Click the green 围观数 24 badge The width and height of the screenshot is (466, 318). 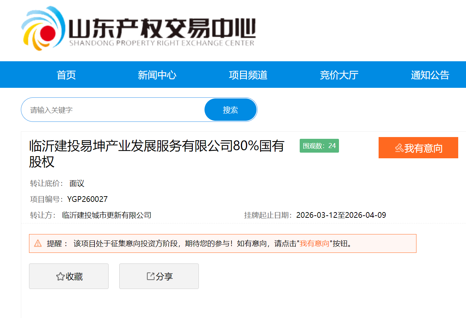(319, 146)
